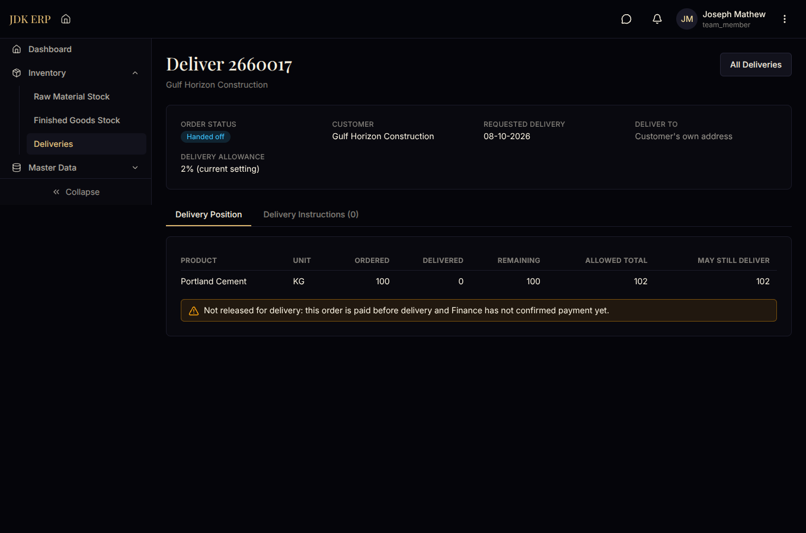Viewport: 806px width, 533px height.
Task: Switch to Delivery Position tab
Action: point(209,214)
